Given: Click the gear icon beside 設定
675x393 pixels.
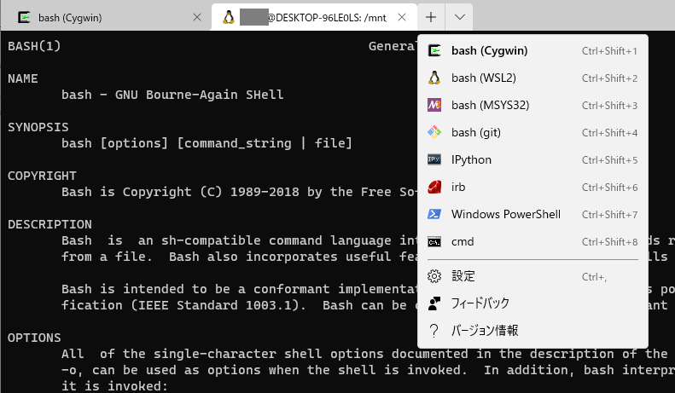Looking at the screenshot, I should [434, 276].
